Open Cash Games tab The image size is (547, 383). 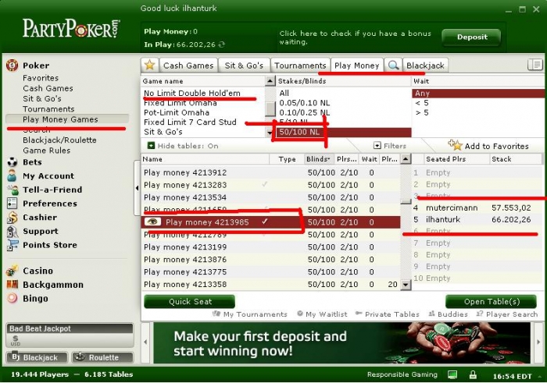click(x=188, y=66)
